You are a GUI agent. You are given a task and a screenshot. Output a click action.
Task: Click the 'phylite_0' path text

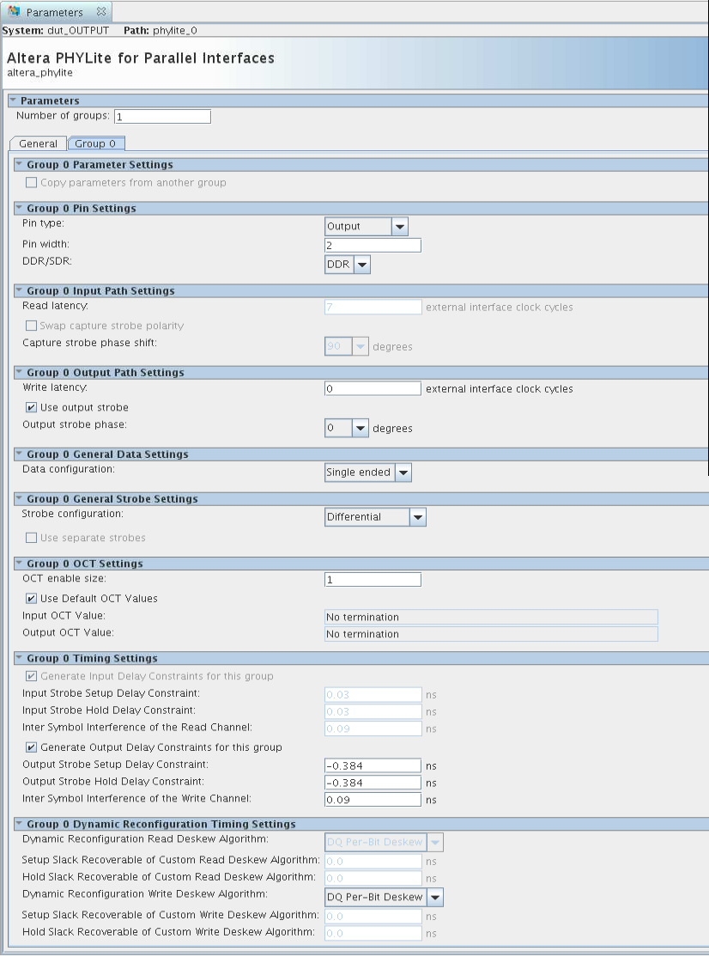pyautogui.click(x=174, y=31)
